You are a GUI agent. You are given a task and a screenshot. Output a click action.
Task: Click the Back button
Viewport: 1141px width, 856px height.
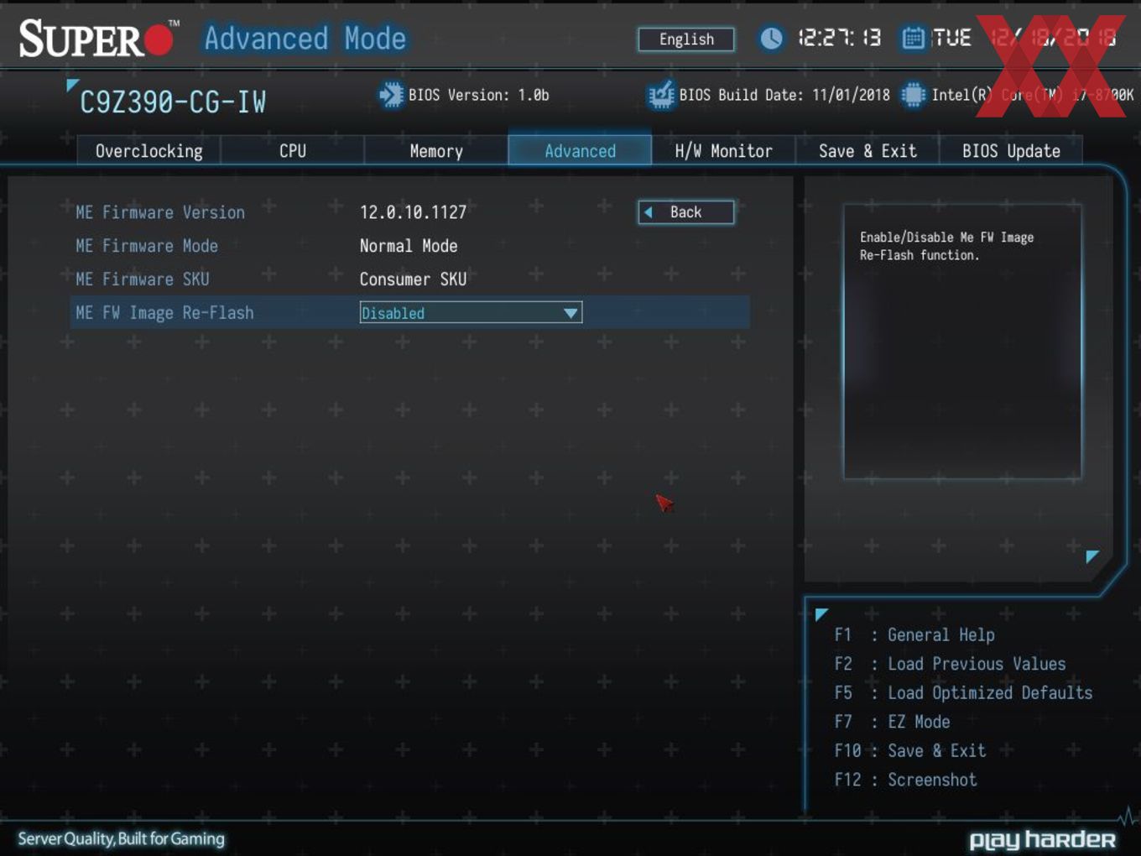click(x=686, y=212)
